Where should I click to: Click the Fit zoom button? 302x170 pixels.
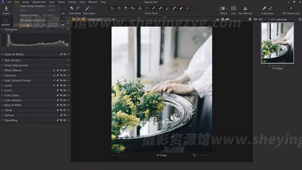point(217,19)
